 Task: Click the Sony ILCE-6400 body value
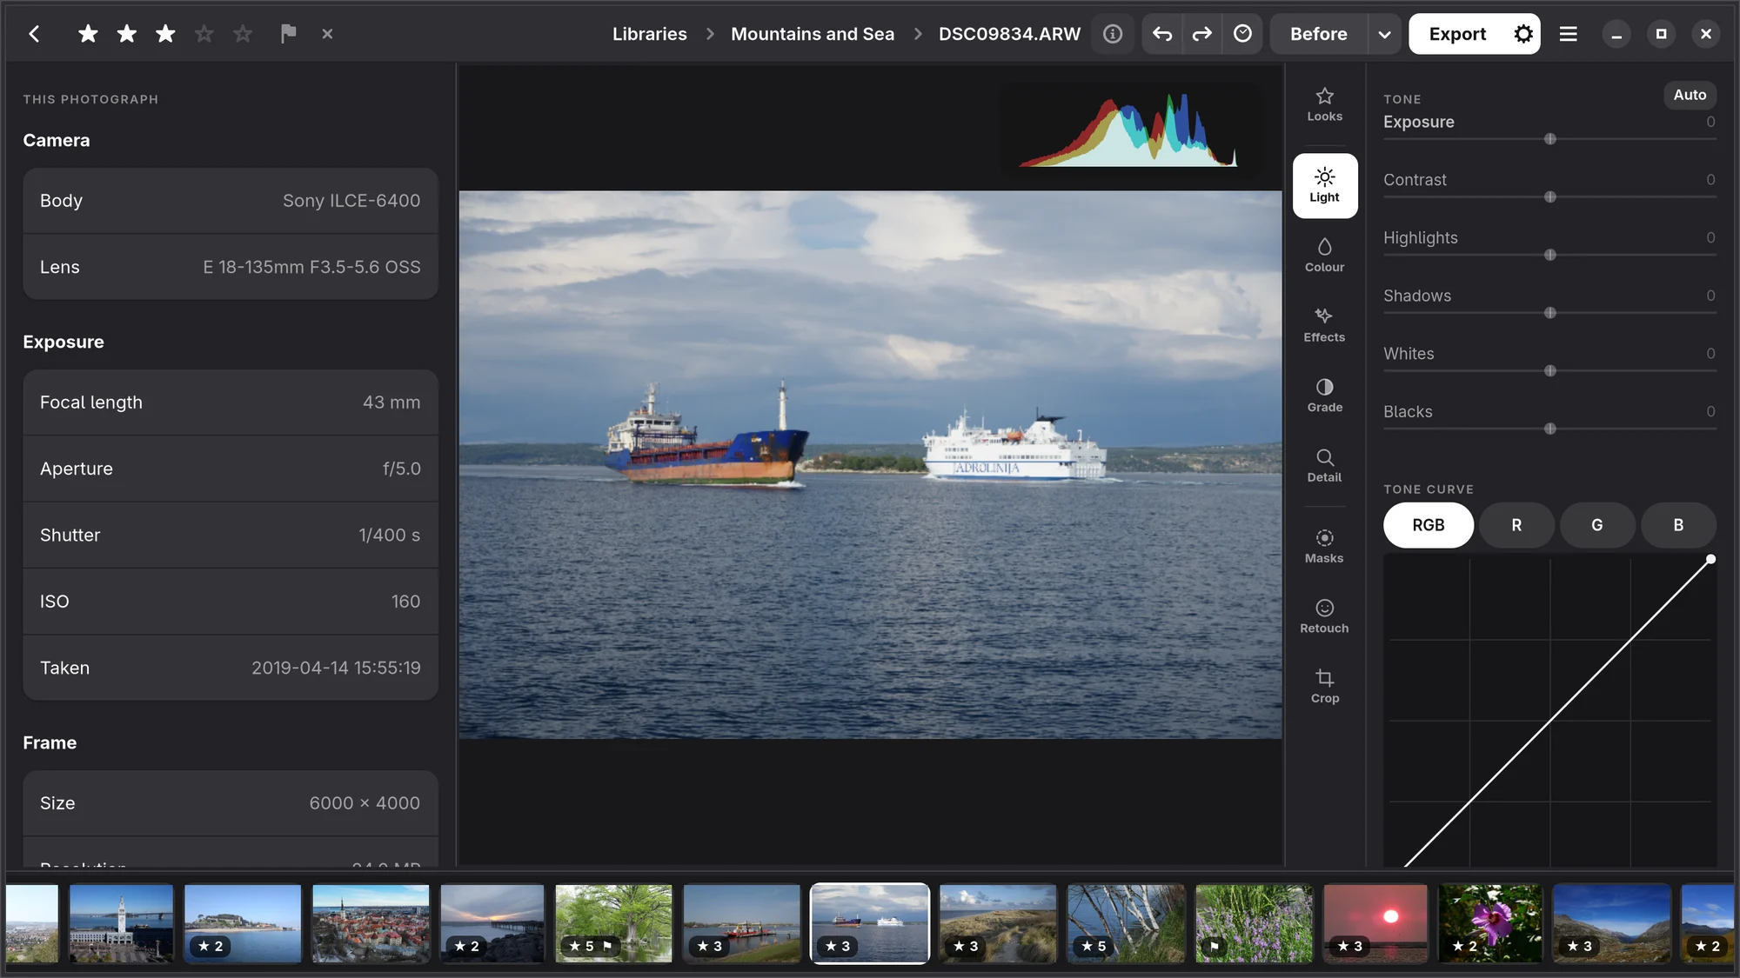(351, 201)
